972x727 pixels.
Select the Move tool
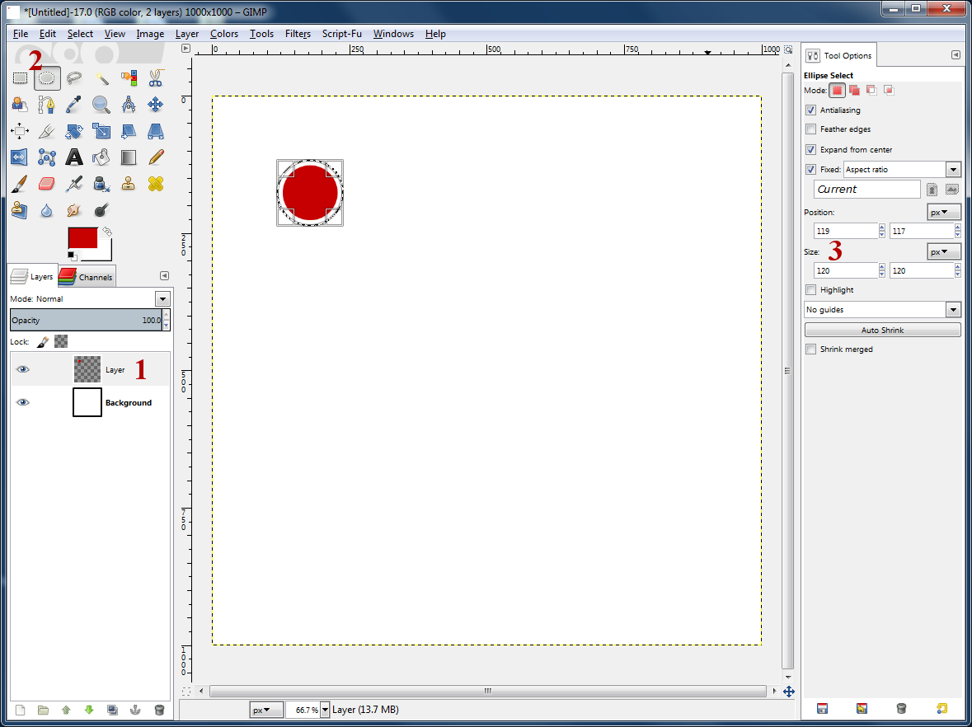[156, 104]
